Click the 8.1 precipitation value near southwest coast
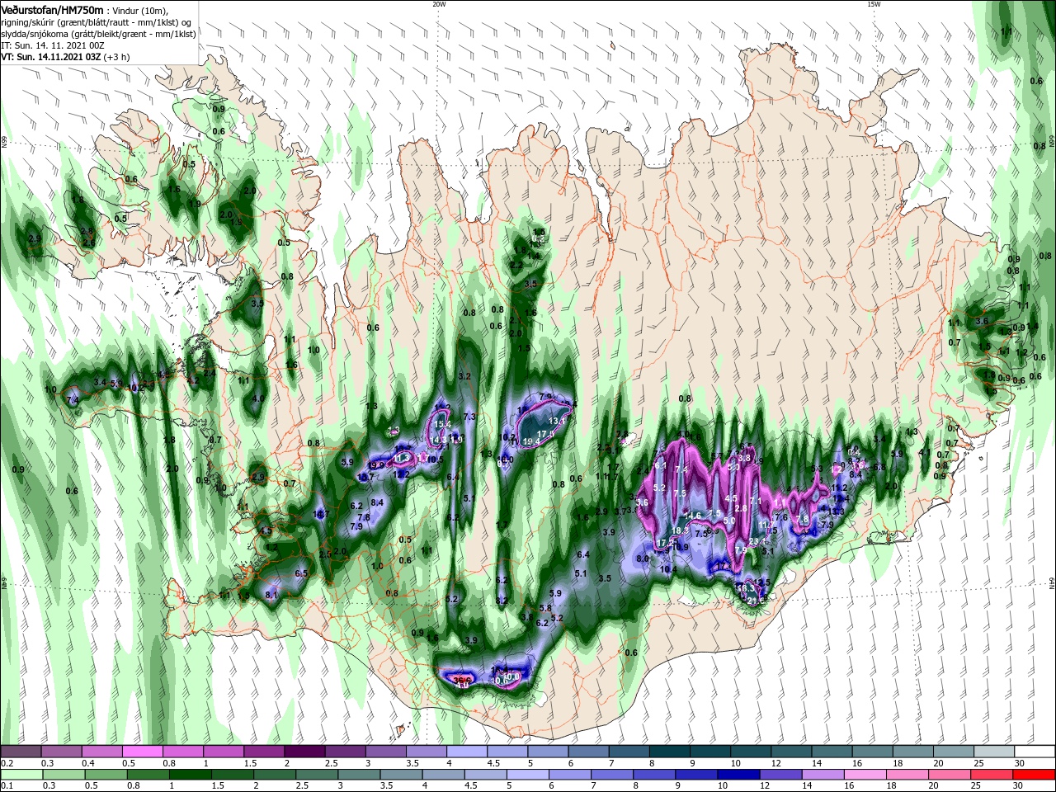This screenshot has width=1056, height=792. point(272,595)
